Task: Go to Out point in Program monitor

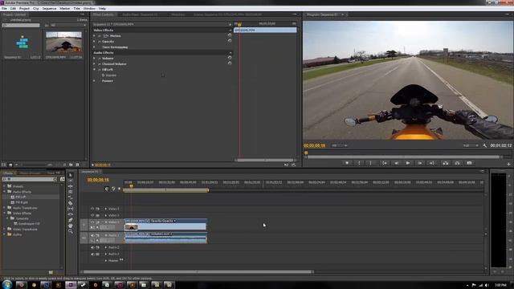Action: pyautogui.click(x=432, y=163)
